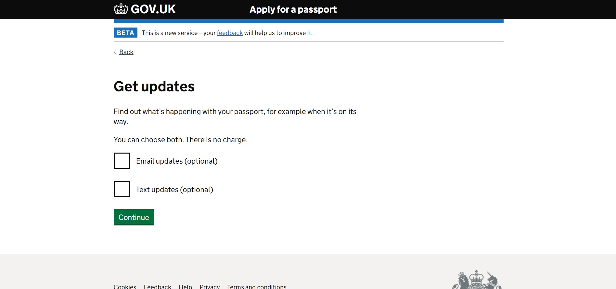616x289 pixels.
Task: Open the feedback link in the beta banner
Action: click(x=230, y=33)
